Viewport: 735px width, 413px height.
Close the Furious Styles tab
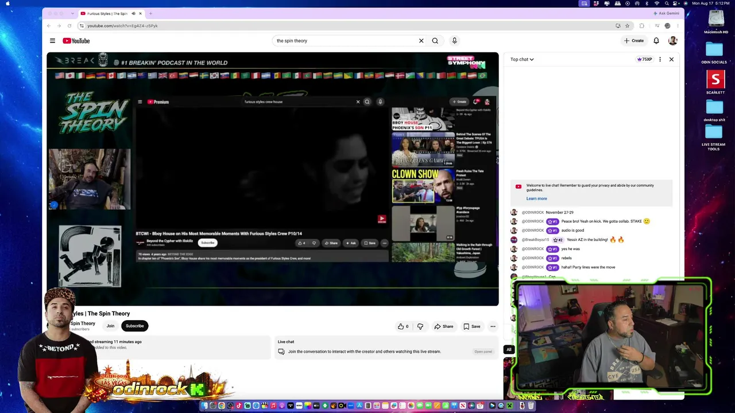coord(140,13)
